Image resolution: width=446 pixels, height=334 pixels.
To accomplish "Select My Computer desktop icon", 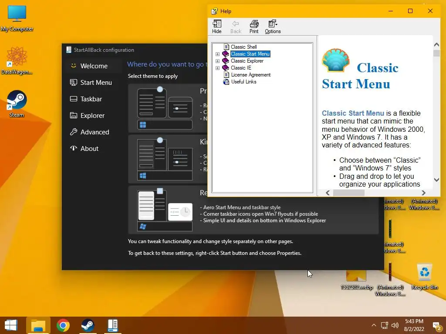I will tap(17, 18).
